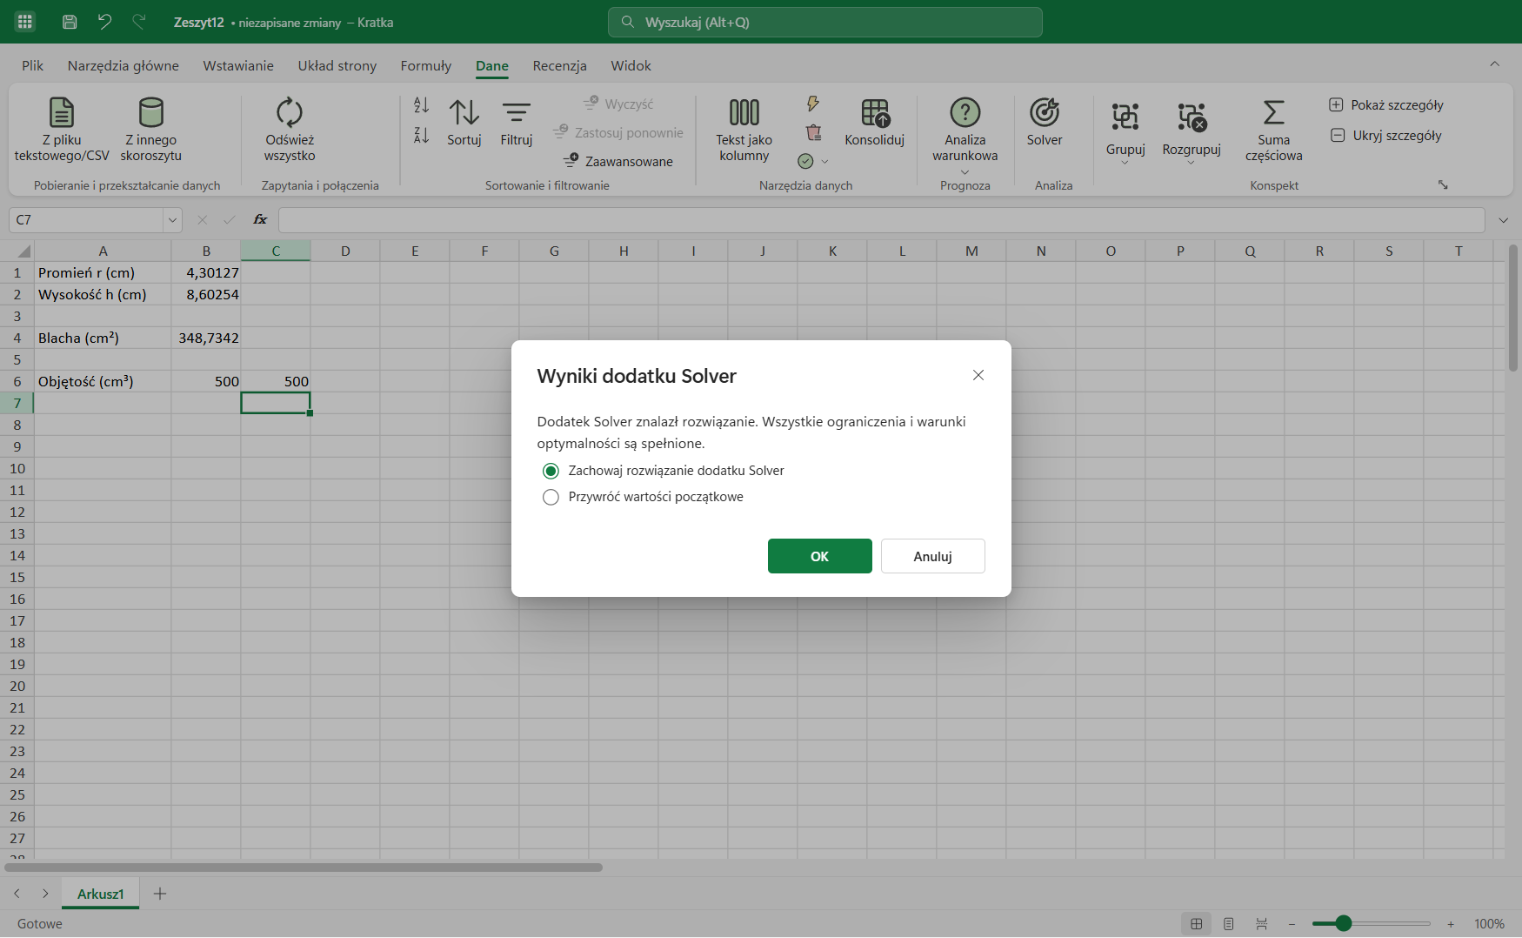
Task: Click Ukryj szczegóły in Konspekt group
Action: pos(1386,135)
